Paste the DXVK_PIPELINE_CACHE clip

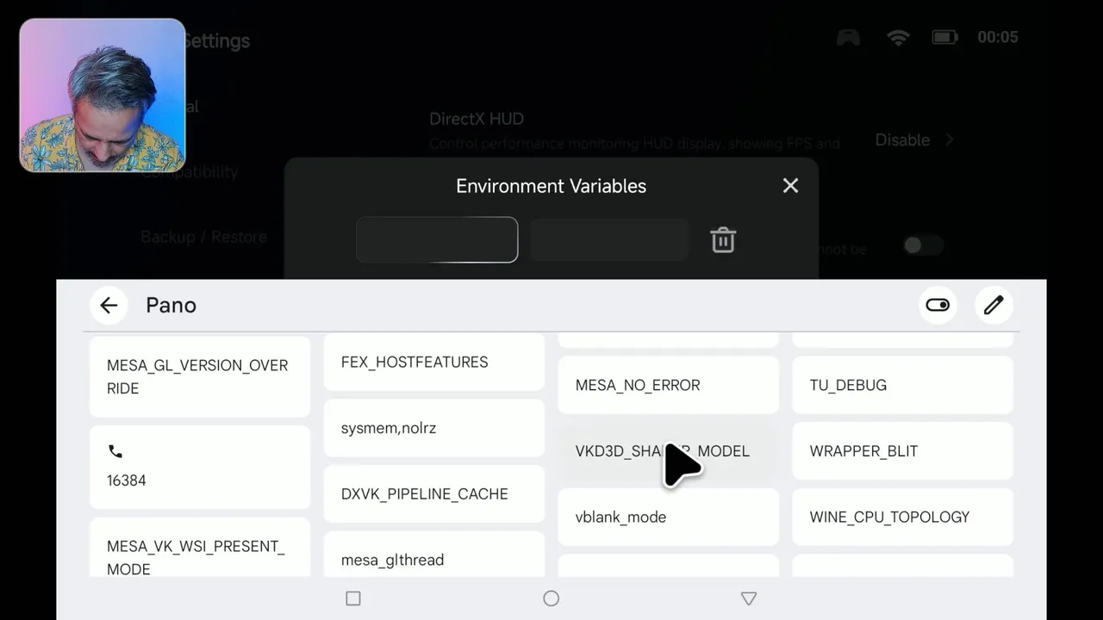(x=433, y=494)
